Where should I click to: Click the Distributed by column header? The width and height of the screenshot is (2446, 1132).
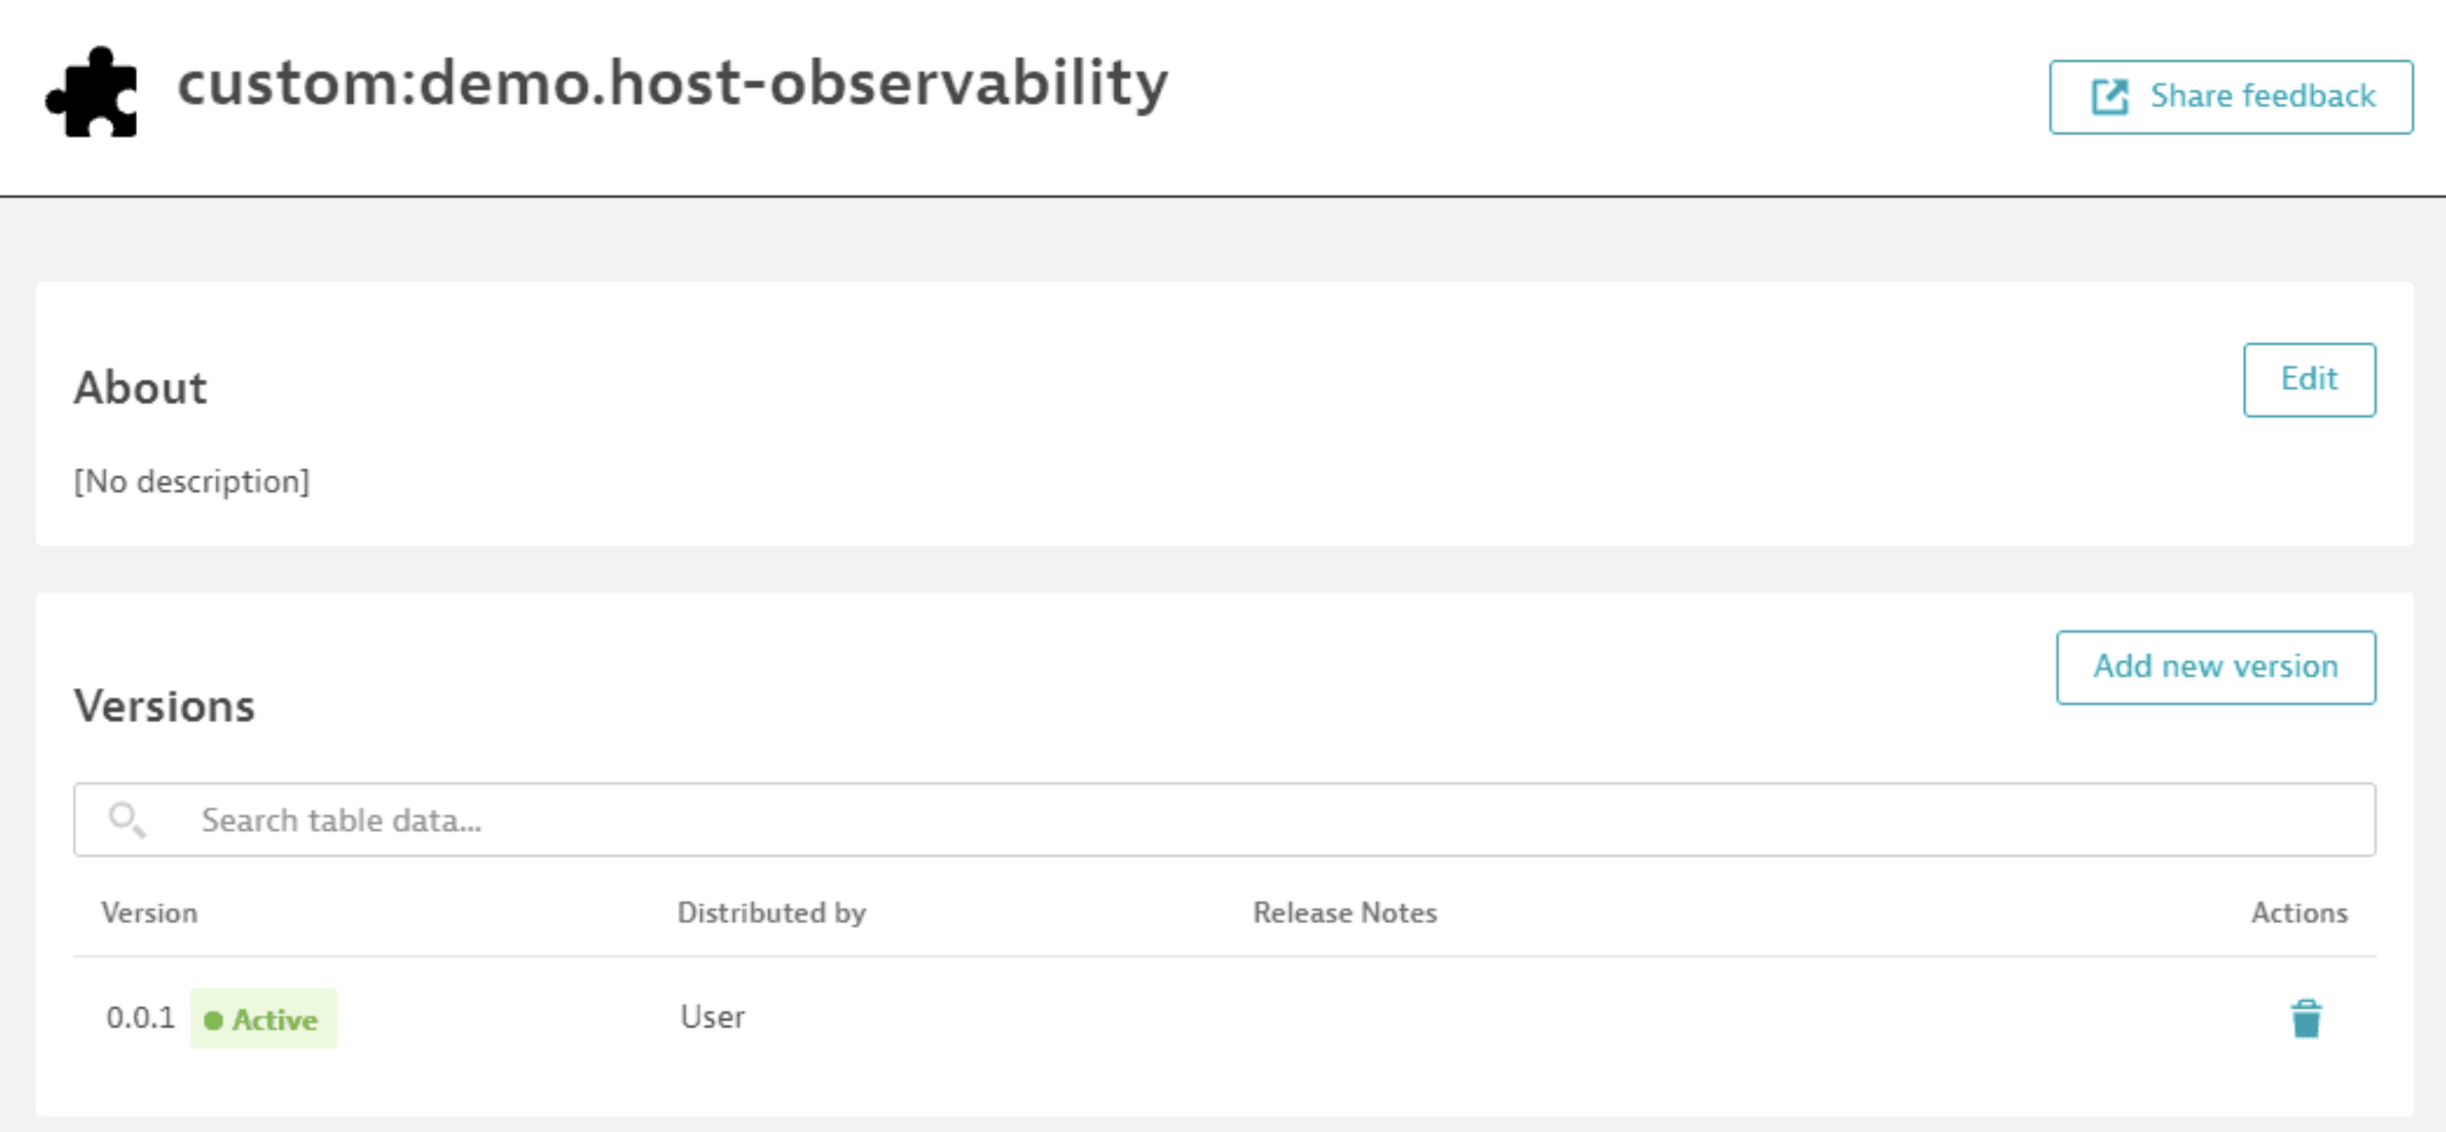pyautogui.click(x=771, y=913)
